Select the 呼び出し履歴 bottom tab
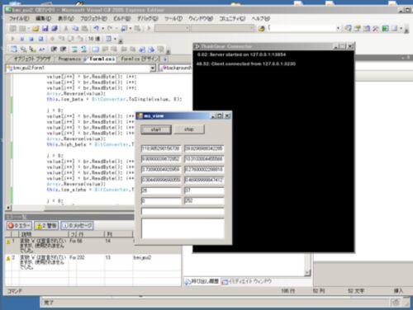Image resolution: width=413 pixels, height=310 pixels. (202, 281)
